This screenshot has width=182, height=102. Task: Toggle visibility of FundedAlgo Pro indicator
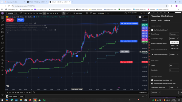45,25
